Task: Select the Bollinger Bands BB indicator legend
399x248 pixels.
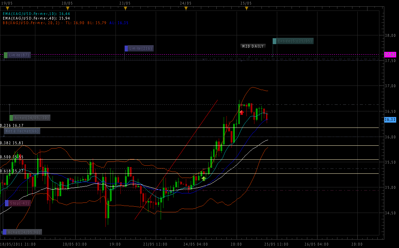Action: 65,23
